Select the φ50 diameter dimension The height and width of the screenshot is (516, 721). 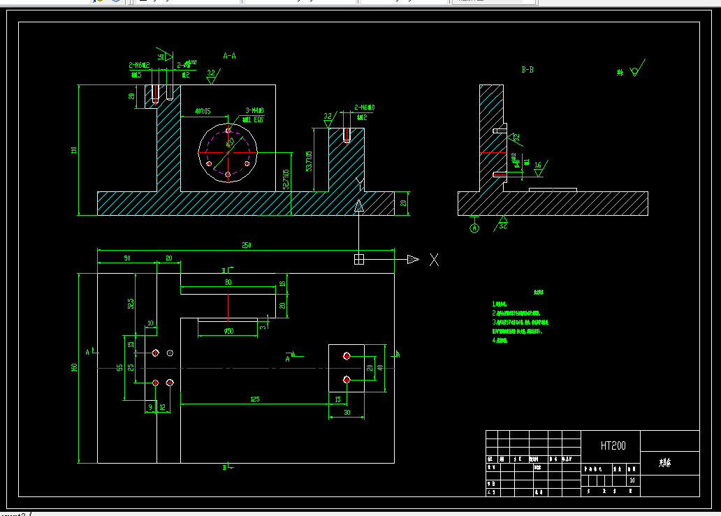(228, 331)
